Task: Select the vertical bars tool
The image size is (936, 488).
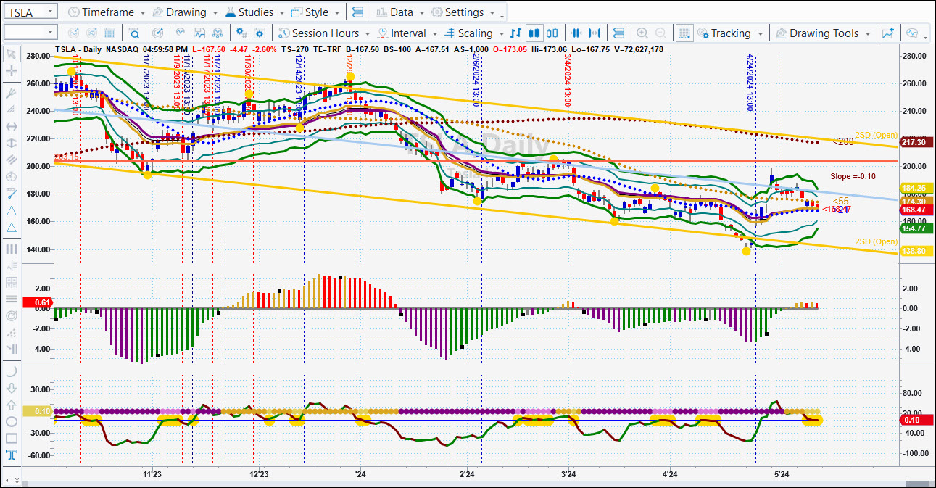Action: click(x=11, y=249)
